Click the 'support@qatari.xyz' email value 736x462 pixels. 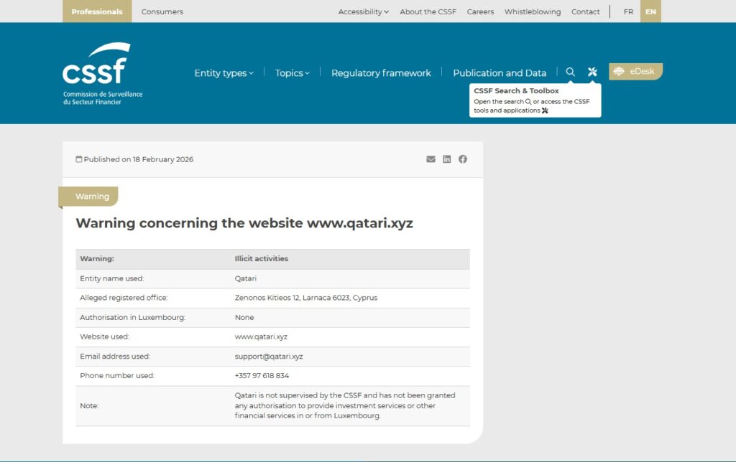click(269, 356)
